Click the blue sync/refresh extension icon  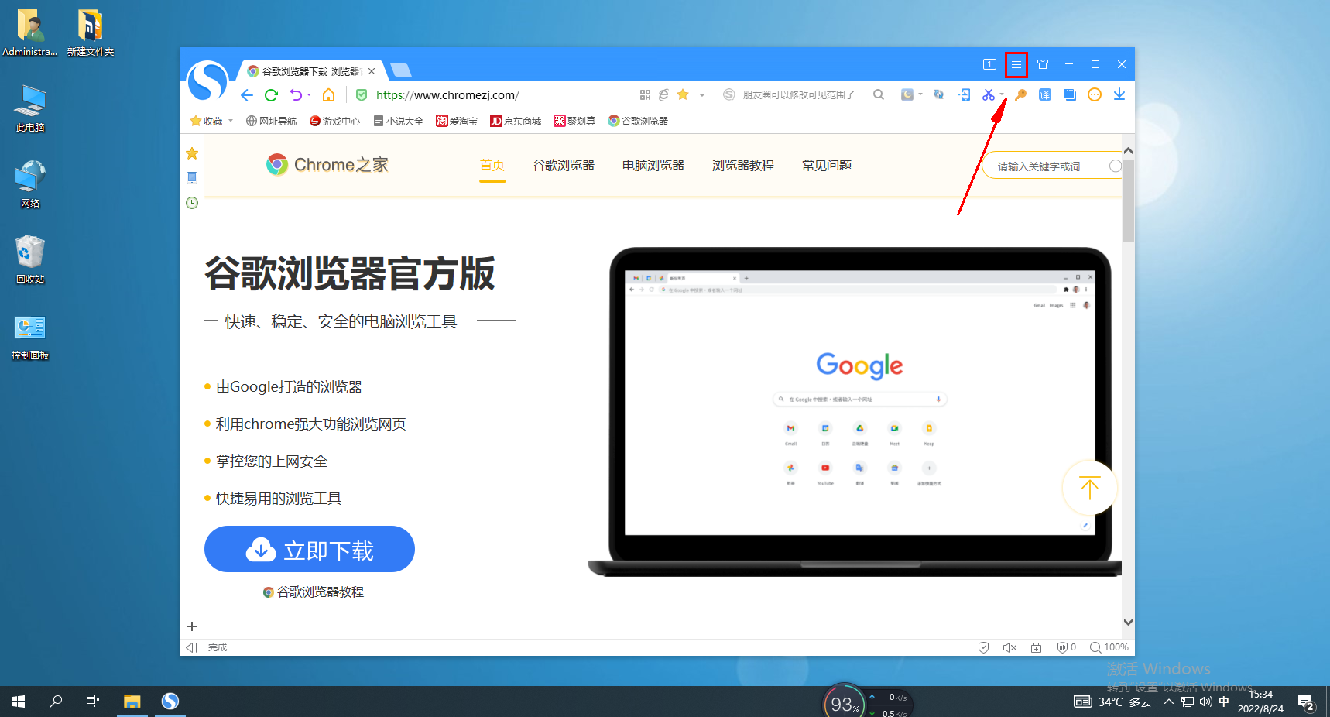(x=939, y=94)
